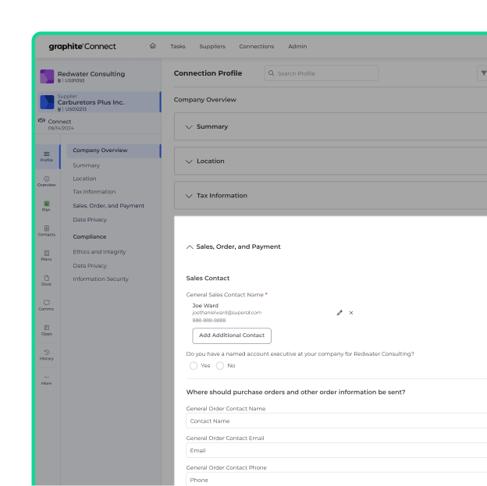Remove Joe Ward contact with X icon
This screenshot has height=486, width=487.
pos(351,313)
